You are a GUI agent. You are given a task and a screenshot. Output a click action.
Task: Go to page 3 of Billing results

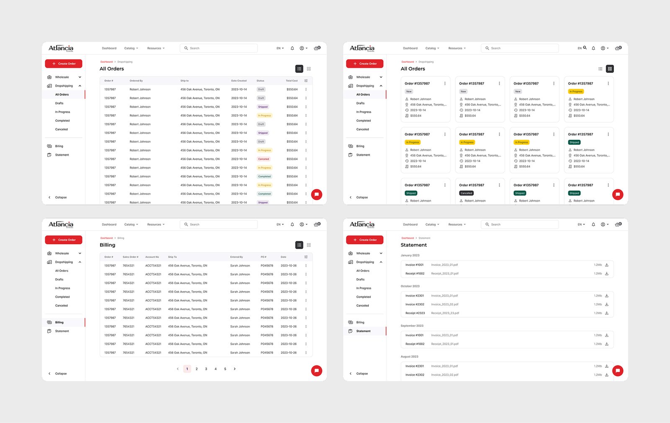[x=206, y=369]
